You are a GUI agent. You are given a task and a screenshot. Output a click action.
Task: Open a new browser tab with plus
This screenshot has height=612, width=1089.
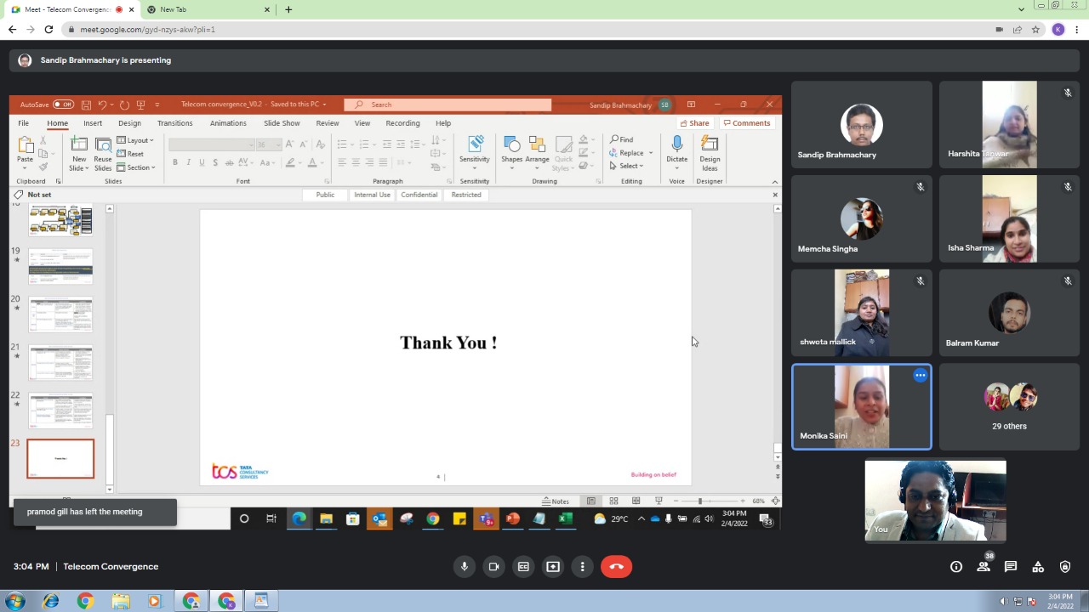coord(288,9)
